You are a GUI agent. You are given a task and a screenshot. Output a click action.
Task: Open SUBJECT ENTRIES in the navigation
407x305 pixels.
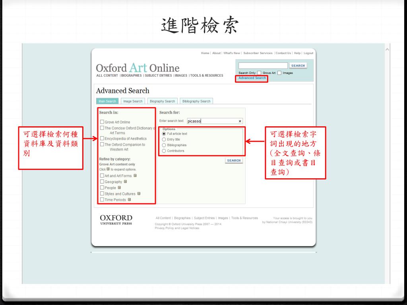(x=158, y=75)
